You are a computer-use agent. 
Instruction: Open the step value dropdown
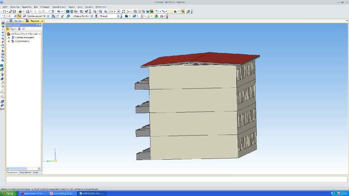[15, 16]
